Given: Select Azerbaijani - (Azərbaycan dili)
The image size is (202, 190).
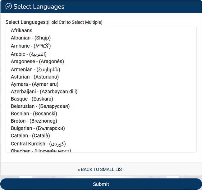Looking at the screenshot, I should tap(44, 92).
